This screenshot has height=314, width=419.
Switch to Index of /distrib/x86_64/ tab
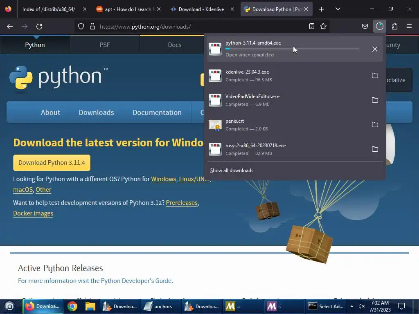(49, 9)
